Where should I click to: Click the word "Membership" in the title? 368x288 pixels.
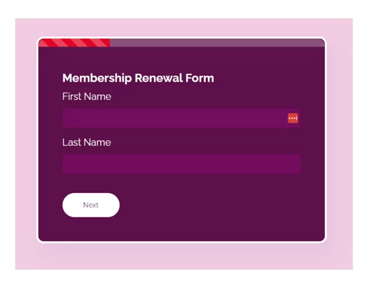tap(97, 78)
